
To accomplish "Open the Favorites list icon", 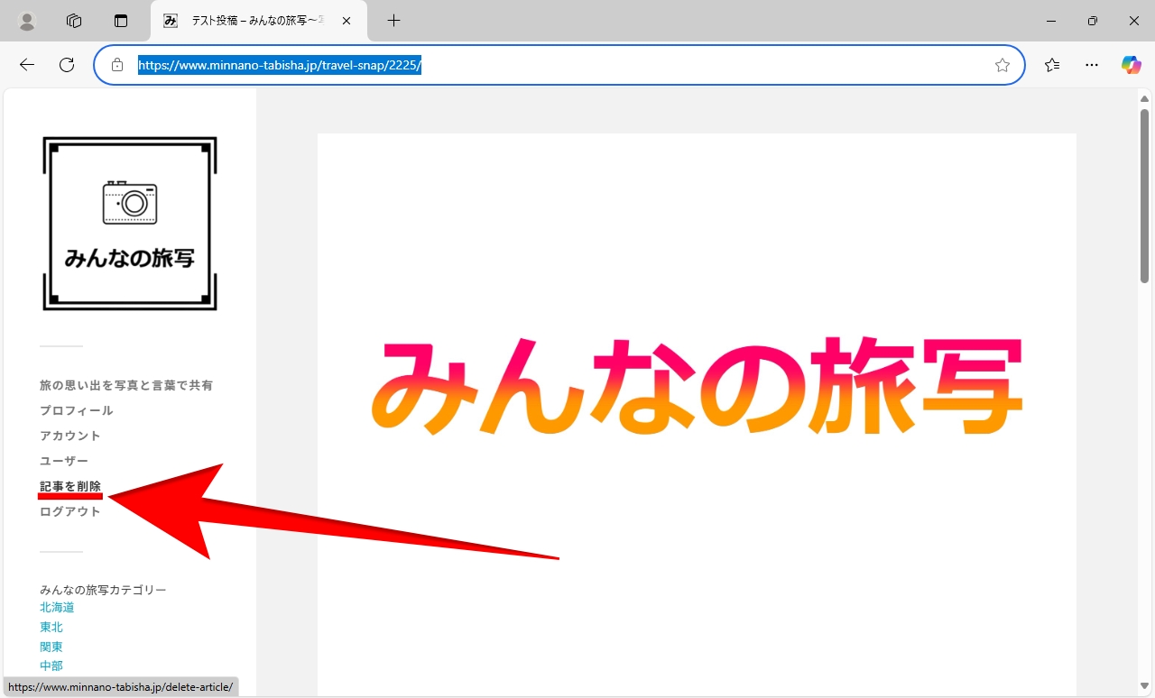I will click(1052, 65).
